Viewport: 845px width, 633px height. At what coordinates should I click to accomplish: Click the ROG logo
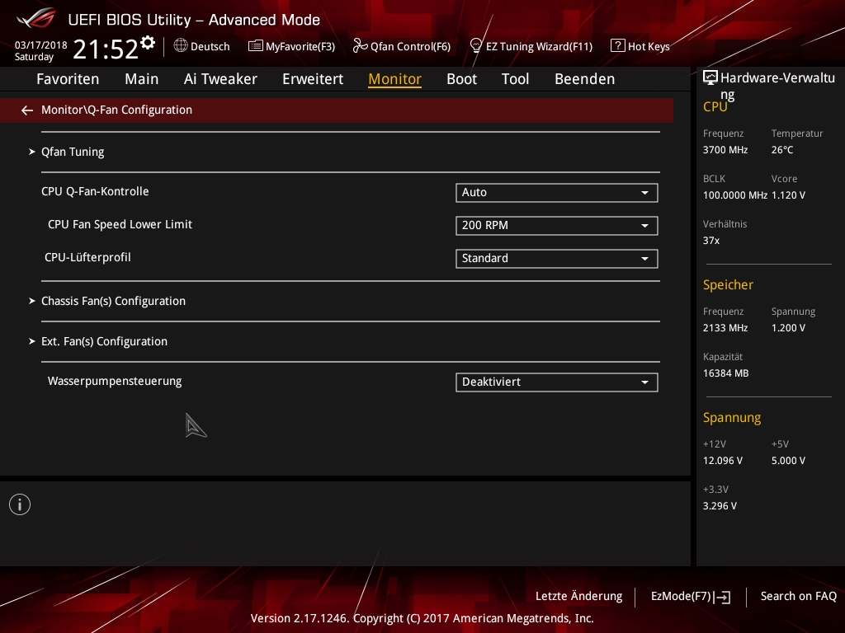(35, 18)
